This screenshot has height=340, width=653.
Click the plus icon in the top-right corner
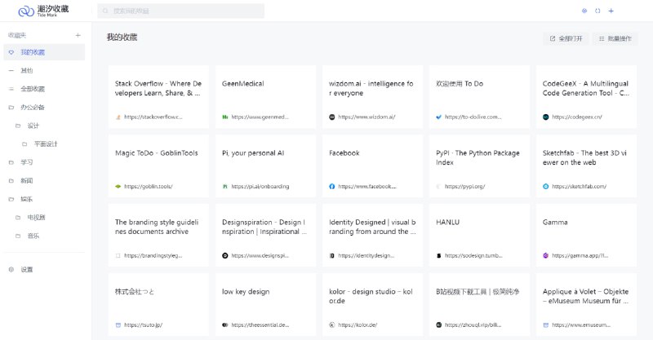pos(611,11)
